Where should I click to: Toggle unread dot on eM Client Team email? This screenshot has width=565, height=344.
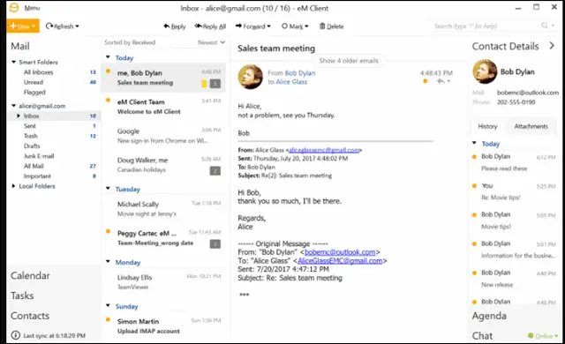(x=108, y=100)
